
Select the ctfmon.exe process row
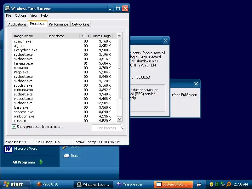click(64, 41)
